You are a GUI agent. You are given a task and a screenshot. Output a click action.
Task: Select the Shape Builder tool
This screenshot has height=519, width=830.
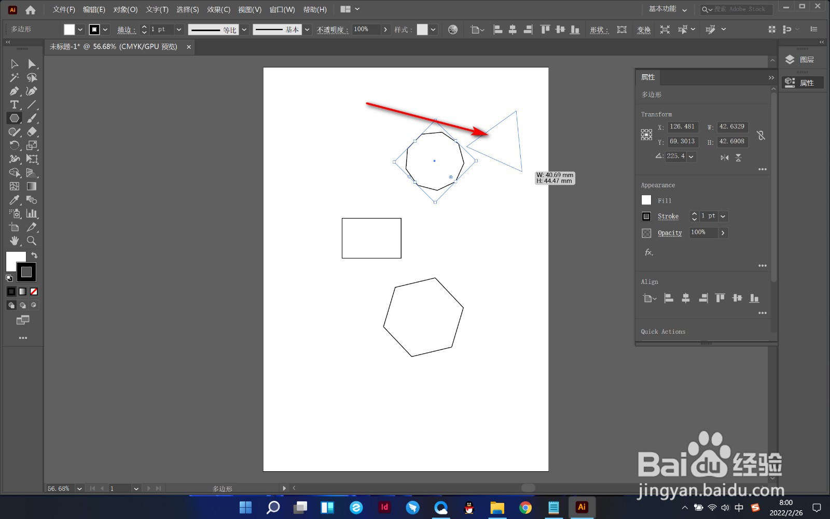pyautogui.click(x=15, y=173)
